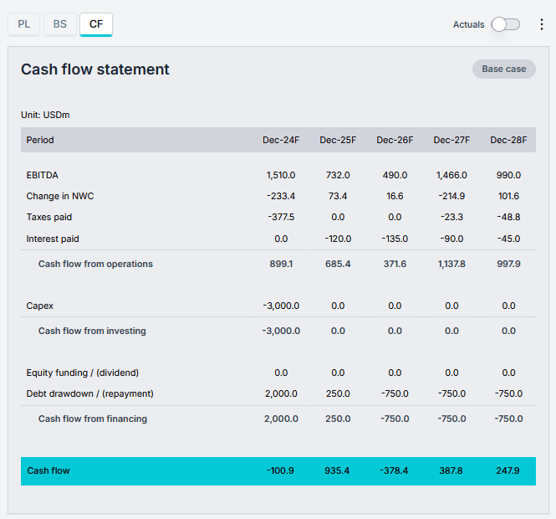Image resolution: width=556 pixels, height=519 pixels.
Task: Open the three-dot more options menu
Action: [542, 24]
